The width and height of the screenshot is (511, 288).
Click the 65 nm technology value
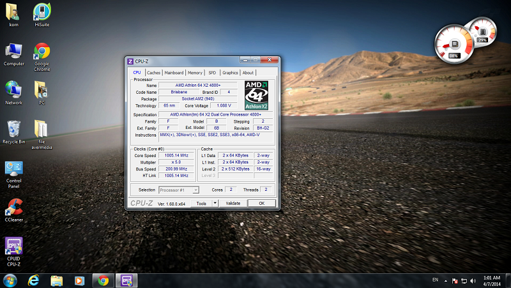pyautogui.click(x=169, y=105)
